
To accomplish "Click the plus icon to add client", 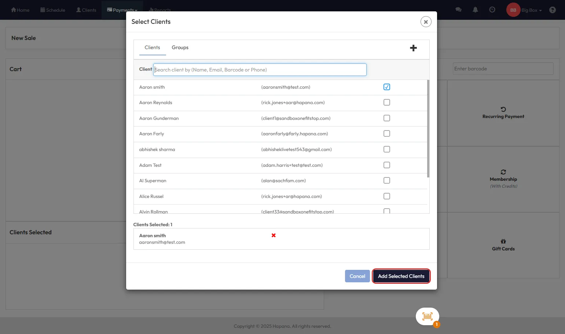I will click(413, 48).
